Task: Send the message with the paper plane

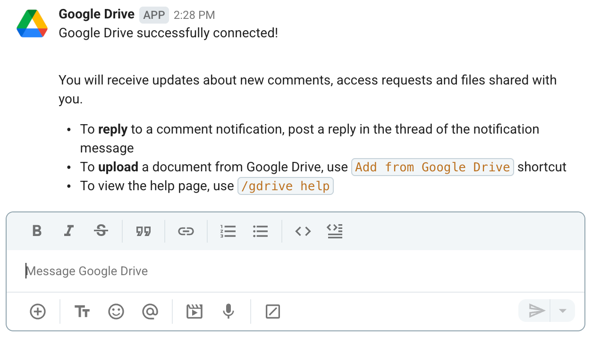Action: (x=536, y=311)
